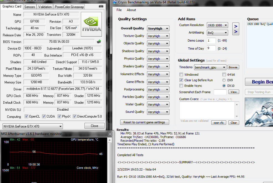The image size is (273, 183).
Task: Open GPU selector dropdown in GPU-Z
Action: coord(33,126)
